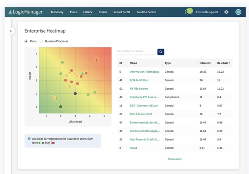The height and width of the screenshot is (174, 249).
Task: Open the settings gear icon
Action: (226, 12)
